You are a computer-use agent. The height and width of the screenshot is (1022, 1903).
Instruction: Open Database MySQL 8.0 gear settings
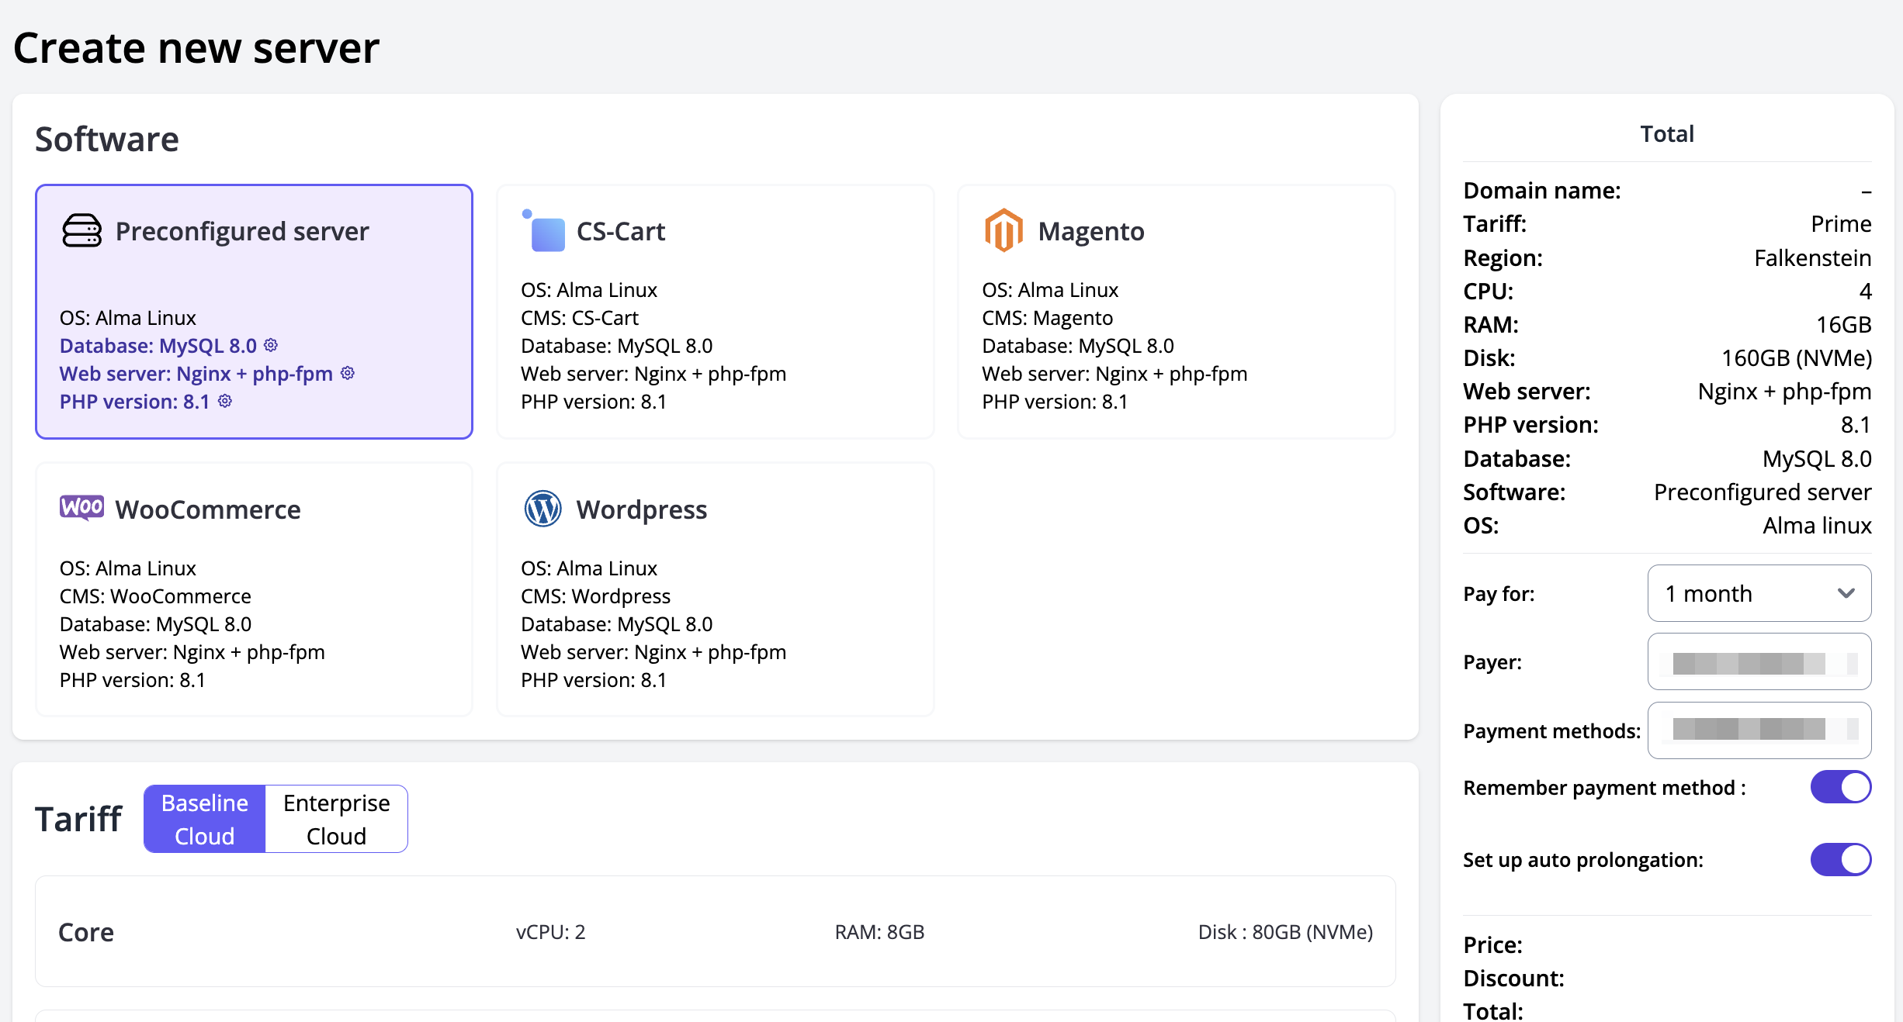(x=271, y=345)
